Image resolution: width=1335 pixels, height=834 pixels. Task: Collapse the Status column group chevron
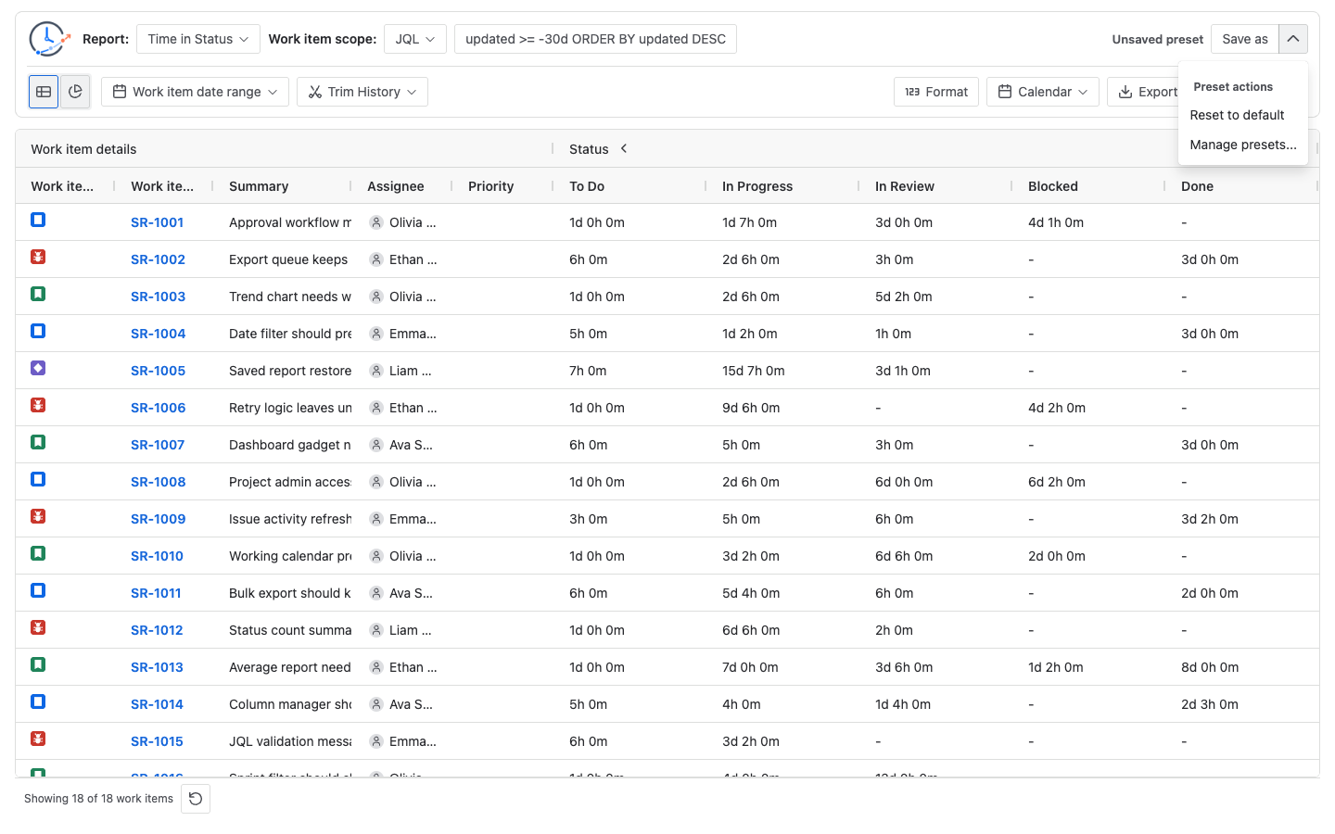[624, 148]
